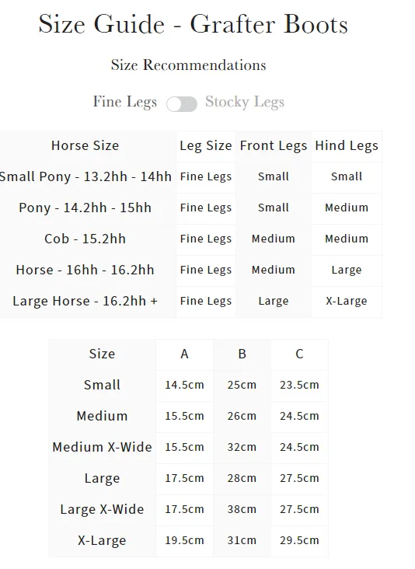Click the Hind Legs column header
This screenshot has height=569, width=415.
tap(347, 145)
